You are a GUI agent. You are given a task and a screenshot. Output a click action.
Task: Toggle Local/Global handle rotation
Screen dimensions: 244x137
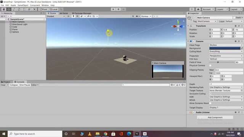click(53, 9)
